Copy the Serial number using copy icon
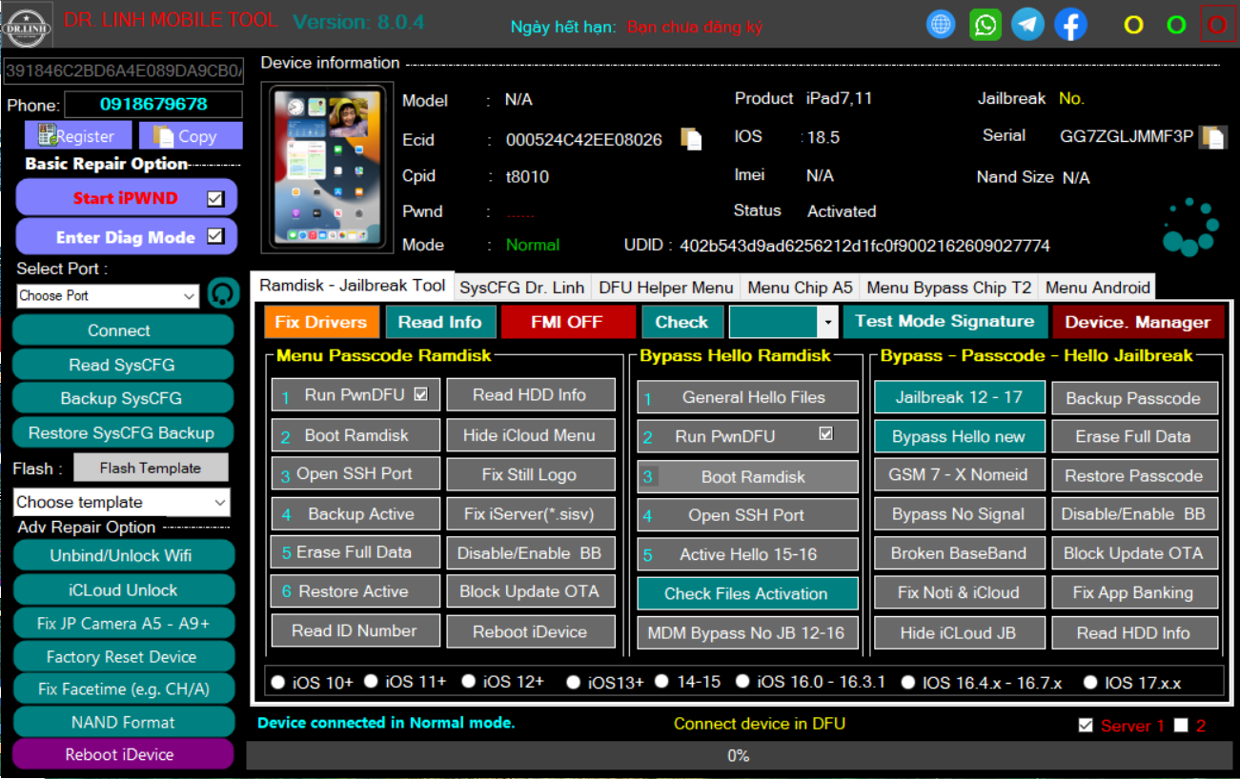This screenshot has width=1240, height=779. pyautogui.click(x=1212, y=137)
